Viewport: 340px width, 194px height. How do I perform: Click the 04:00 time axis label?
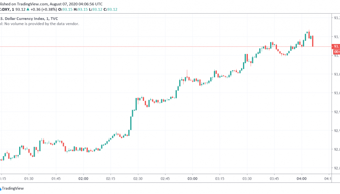(x=302, y=178)
